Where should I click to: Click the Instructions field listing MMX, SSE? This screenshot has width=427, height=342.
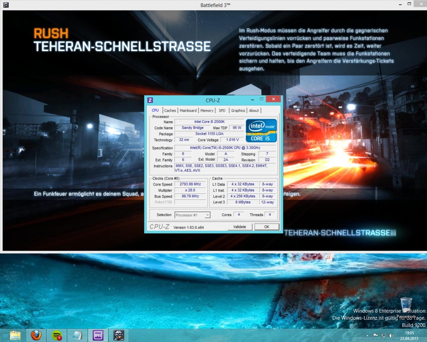pos(225,168)
